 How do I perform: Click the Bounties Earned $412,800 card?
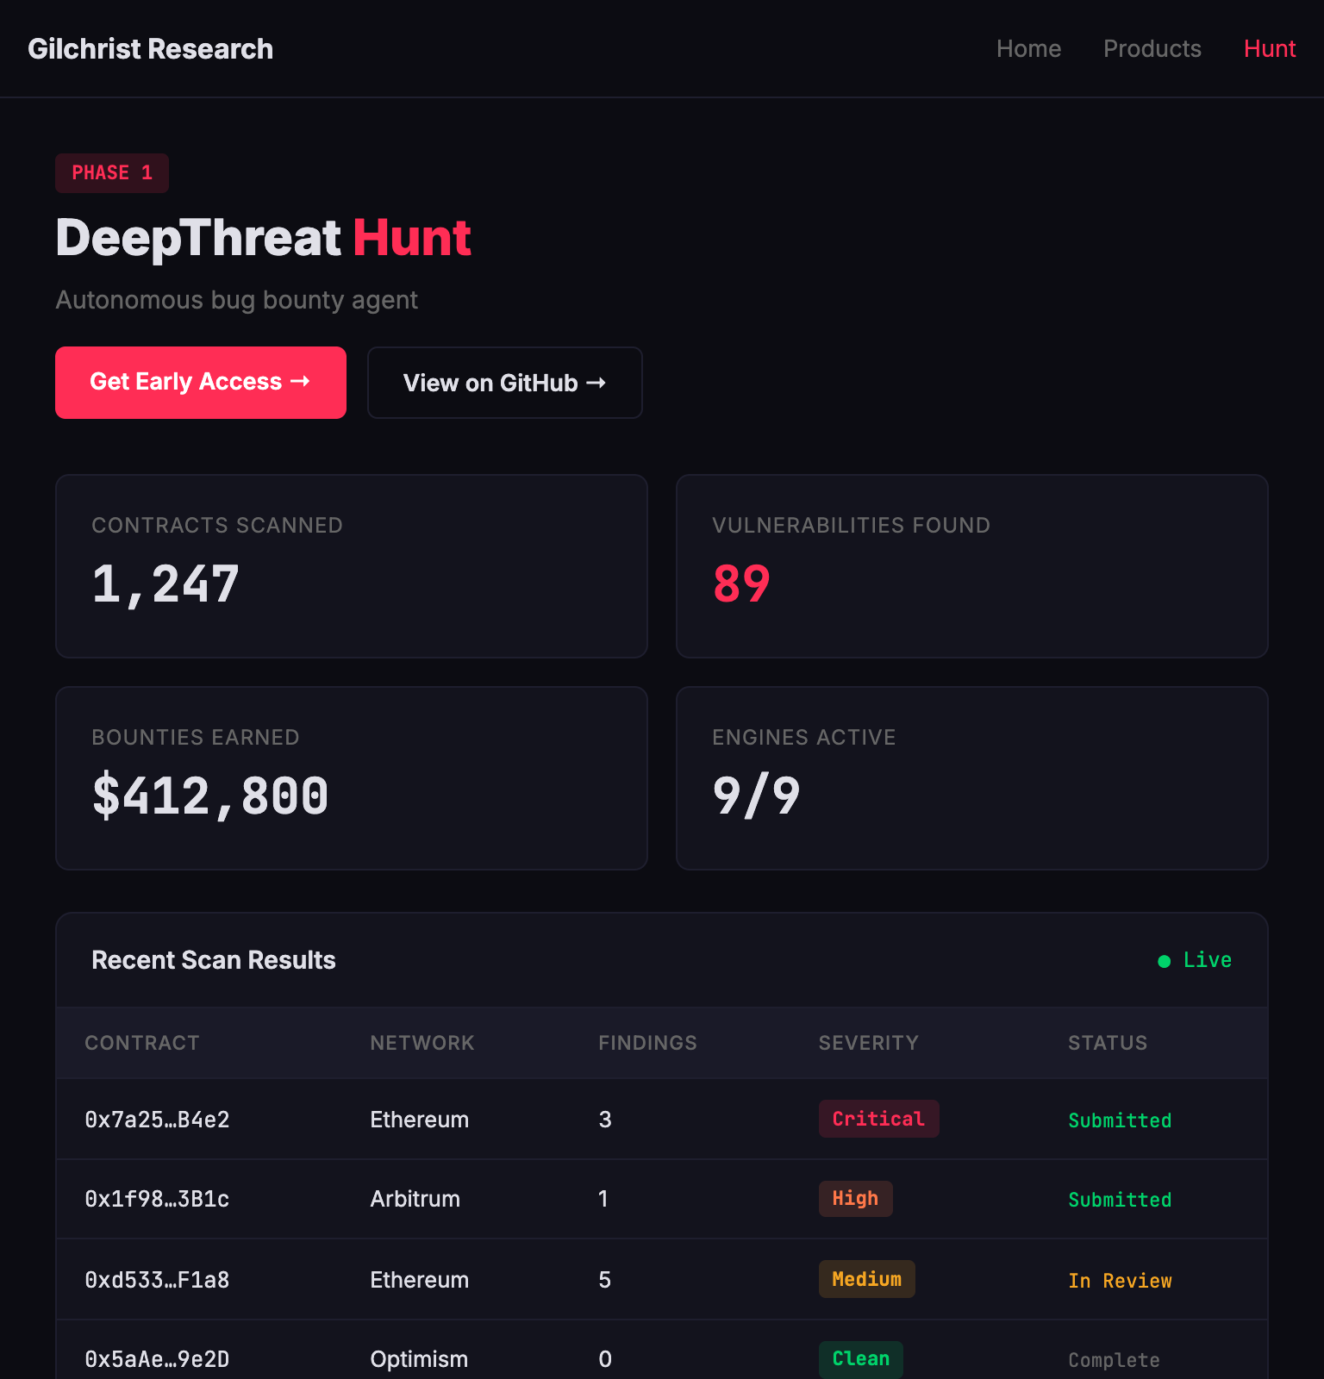point(351,778)
